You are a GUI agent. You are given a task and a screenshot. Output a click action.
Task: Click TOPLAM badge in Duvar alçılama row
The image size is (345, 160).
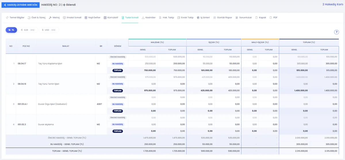[118, 131]
